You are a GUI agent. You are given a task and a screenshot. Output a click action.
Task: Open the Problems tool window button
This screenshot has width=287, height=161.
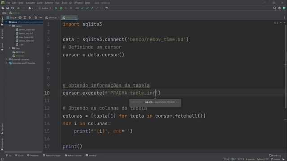(33, 156)
